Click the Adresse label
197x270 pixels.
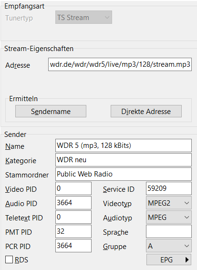tap(18, 65)
